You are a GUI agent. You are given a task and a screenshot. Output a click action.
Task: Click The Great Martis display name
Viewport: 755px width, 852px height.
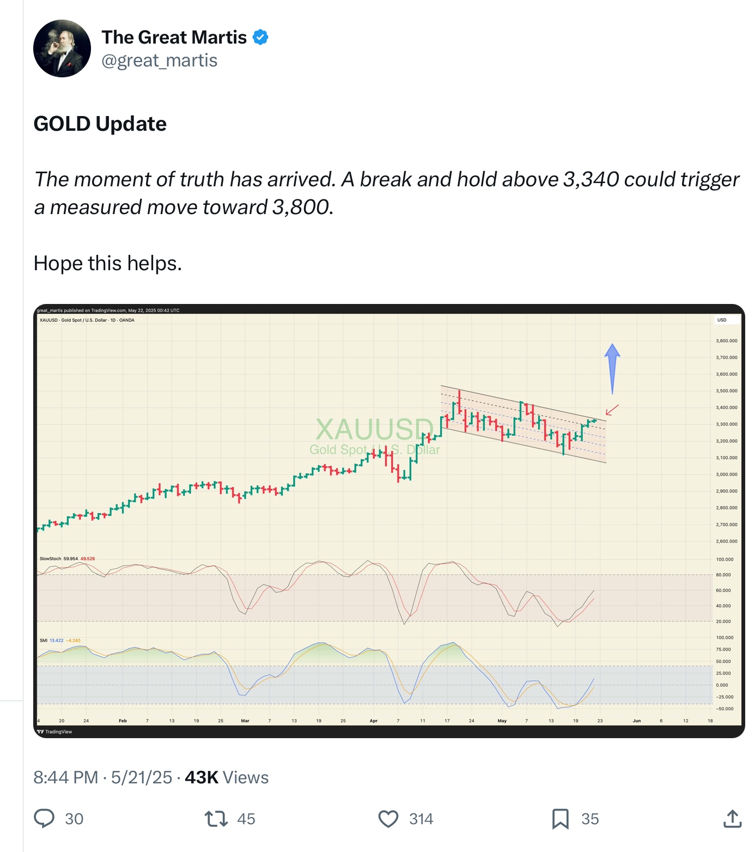(x=174, y=37)
